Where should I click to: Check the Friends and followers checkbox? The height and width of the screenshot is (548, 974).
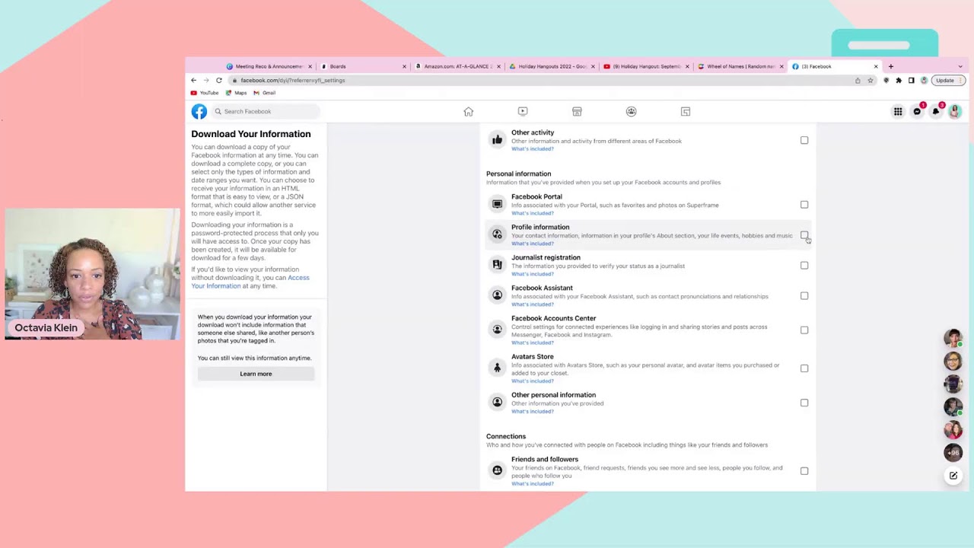804,471
